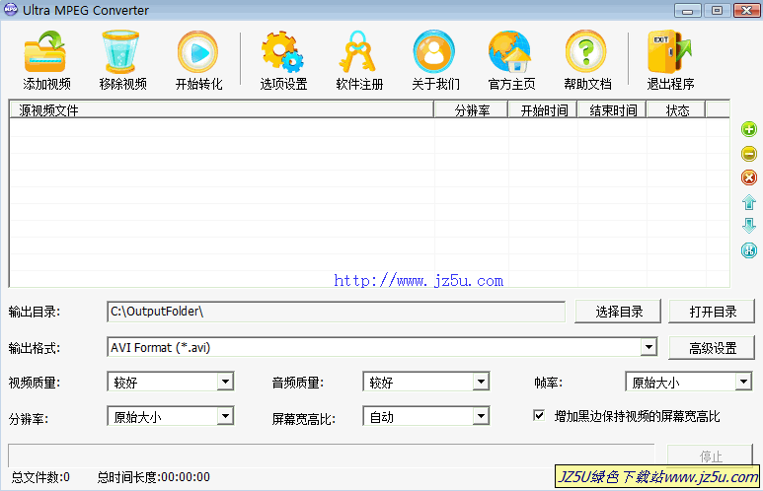
Task: Open the 帧率 dropdown
Action: [x=743, y=382]
